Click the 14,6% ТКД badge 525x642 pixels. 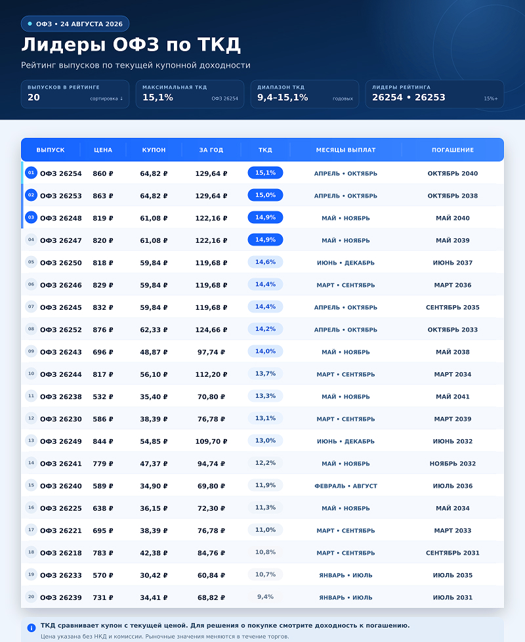(x=265, y=262)
